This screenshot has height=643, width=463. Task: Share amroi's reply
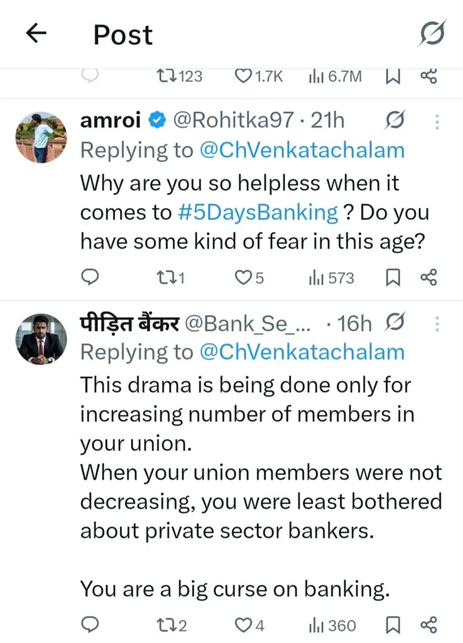[428, 278]
